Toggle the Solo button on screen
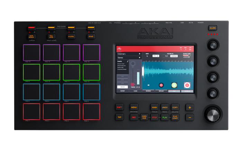 [x=122, y=76]
